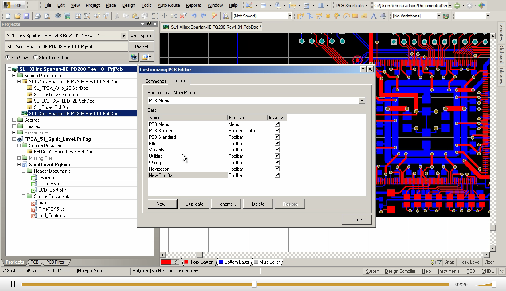Open the Design menu

[x=129, y=6]
